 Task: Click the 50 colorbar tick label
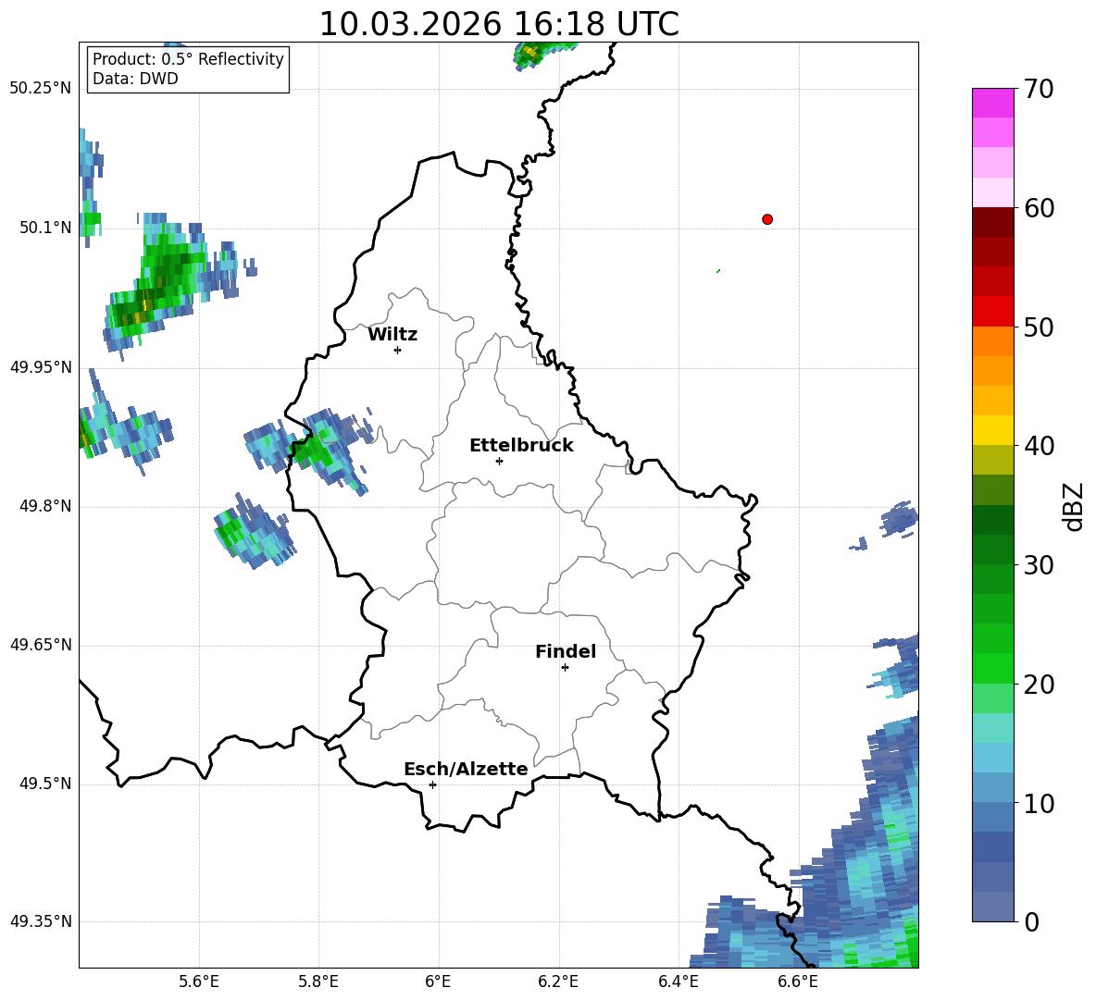coord(1038,327)
